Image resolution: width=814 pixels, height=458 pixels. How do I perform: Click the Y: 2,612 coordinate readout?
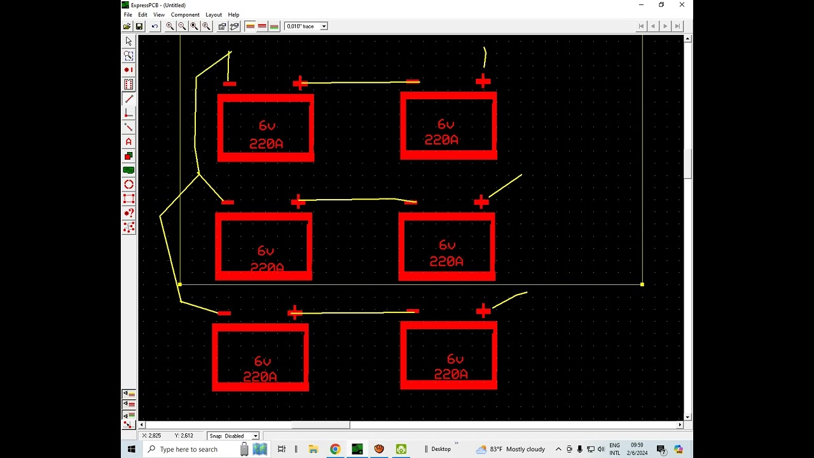pyautogui.click(x=184, y=436)
